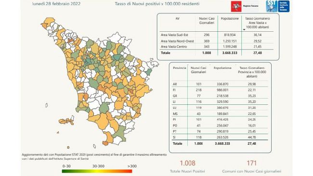This screenshot has height=176, width=313.
Task: Select the SI province row
Action: 220,137
